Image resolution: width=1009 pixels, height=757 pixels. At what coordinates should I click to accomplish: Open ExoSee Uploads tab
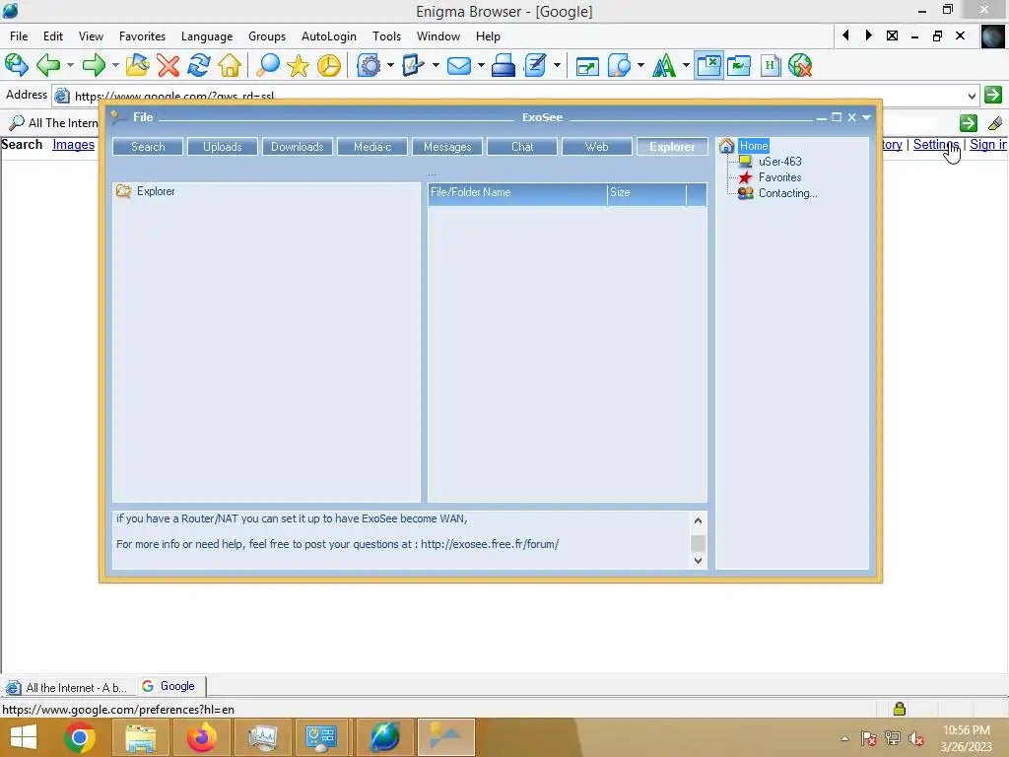point(223,147)
